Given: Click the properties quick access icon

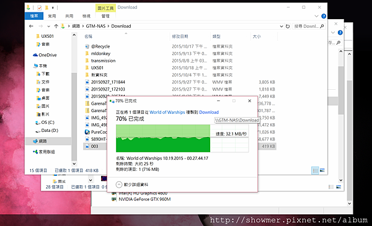Looking at the screenshot, I should 40,8.
